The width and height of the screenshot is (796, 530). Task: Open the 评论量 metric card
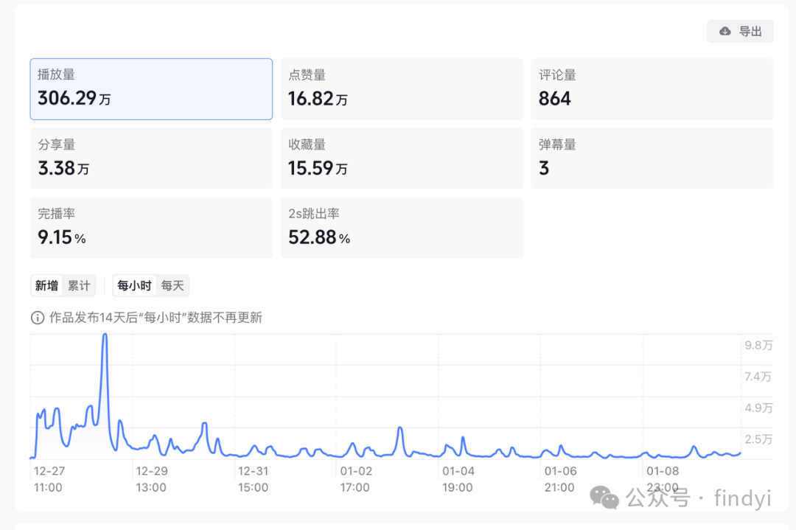652,89
